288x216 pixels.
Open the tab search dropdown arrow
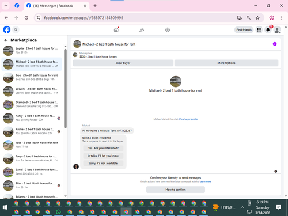[x=6, y=6]
